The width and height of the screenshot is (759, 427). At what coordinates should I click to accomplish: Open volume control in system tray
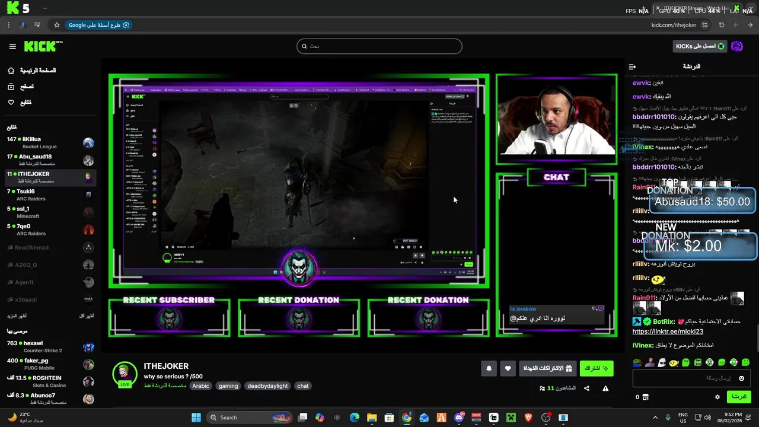pyautogui.click(x=707, y=418)
